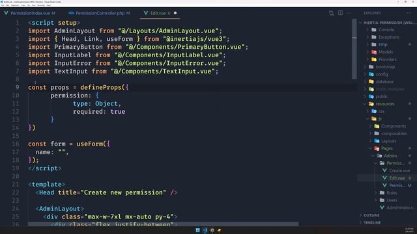417x234 pixels.
Task: Click the database folder icon
Action: point(371,82)
